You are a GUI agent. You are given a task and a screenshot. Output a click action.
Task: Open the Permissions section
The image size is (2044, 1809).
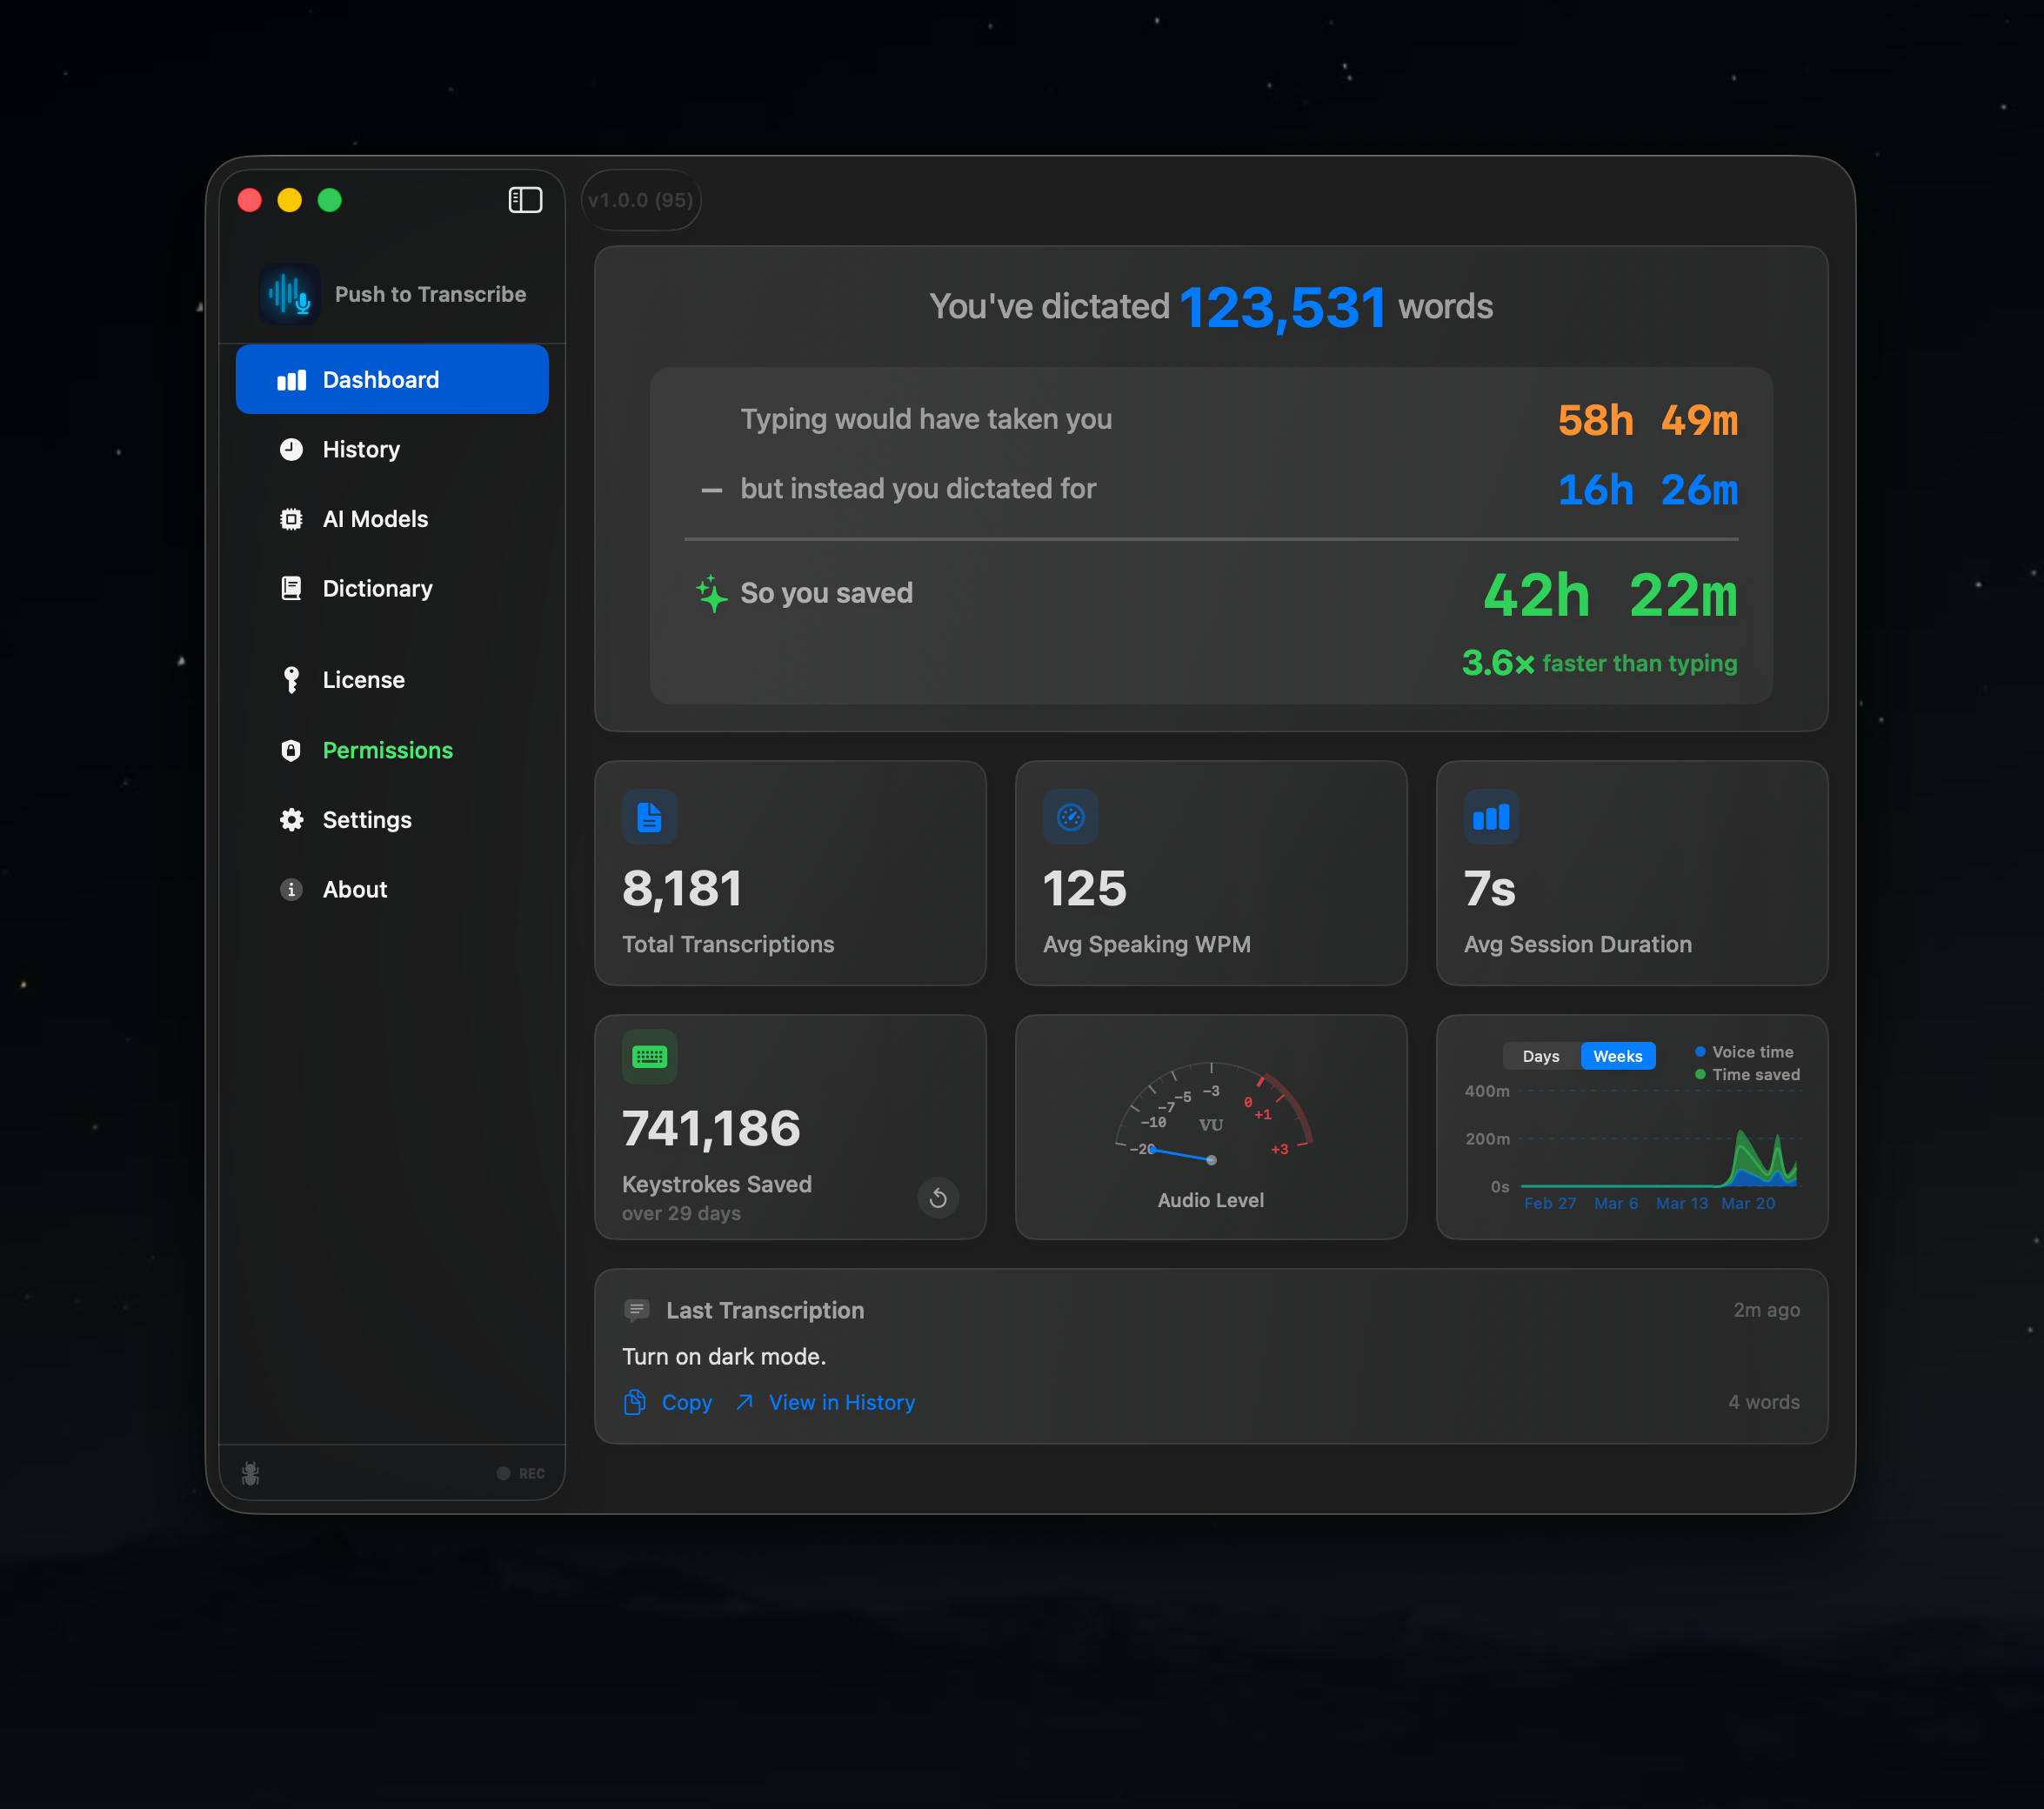[x=388, y=750]
